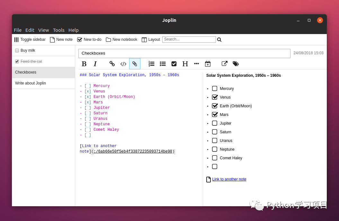The width and height of the screenshot is (339, 221).
Task: Click the search magnifier icon
Action: click(219, 40)
